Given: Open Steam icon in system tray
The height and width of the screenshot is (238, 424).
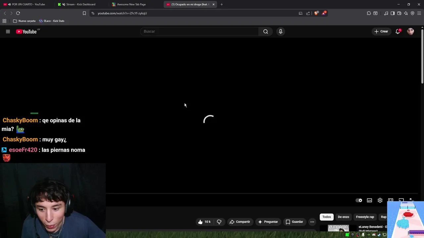Looking at the screenshot, I should 379,235.
